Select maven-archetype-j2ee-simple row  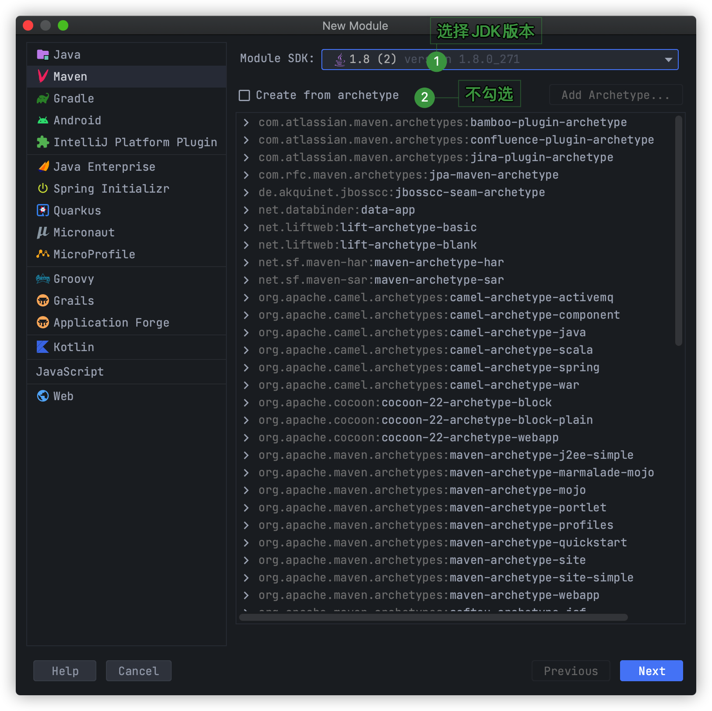point(455,455)
